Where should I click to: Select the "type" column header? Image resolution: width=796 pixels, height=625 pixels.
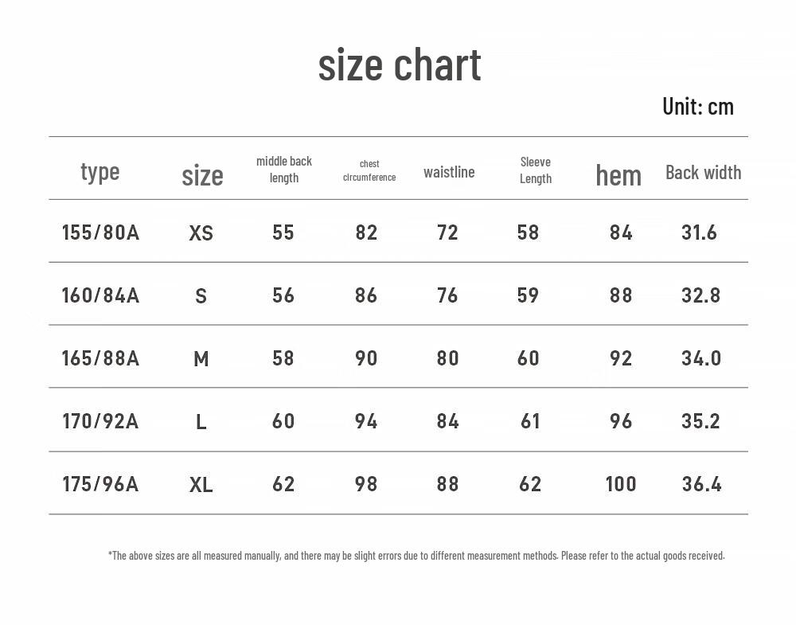99,171
